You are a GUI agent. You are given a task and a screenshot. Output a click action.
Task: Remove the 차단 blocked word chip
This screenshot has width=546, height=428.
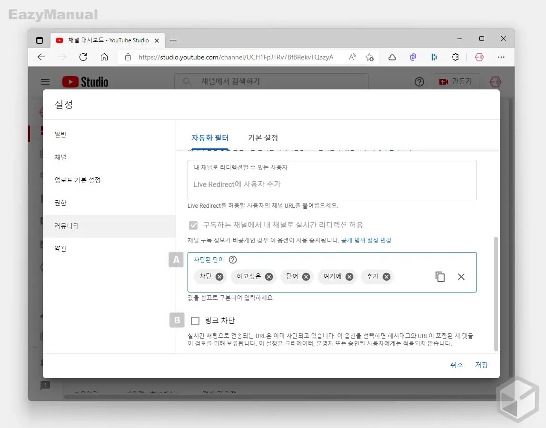(x=219, y=276)
